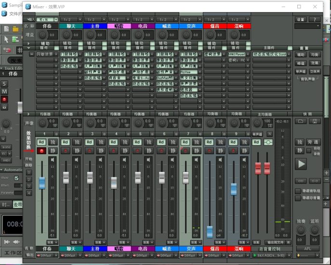Click 均衡 reset button in 重置 panel

click(315, 55)
